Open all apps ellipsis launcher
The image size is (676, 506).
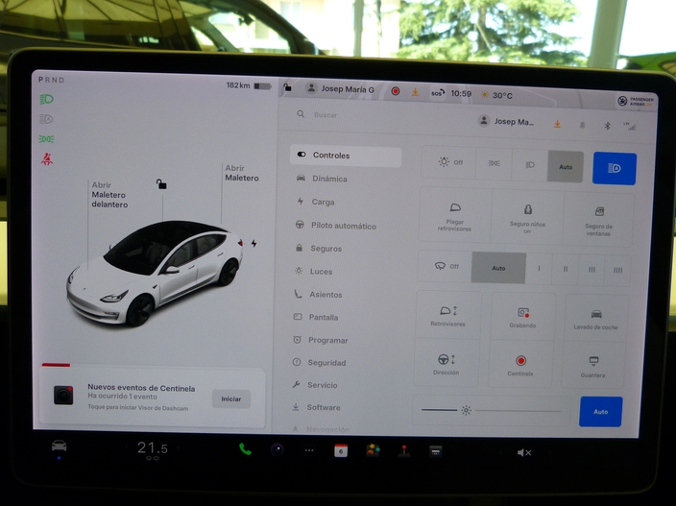coord(309,450)
